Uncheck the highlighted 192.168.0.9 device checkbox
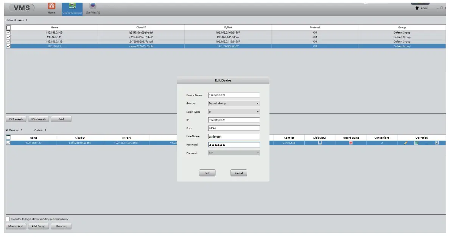The image size is (450, 237). click(x=8, y=46)
